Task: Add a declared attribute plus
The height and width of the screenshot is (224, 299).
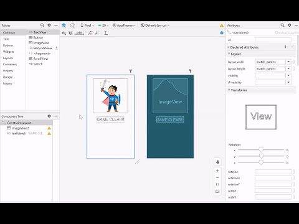Action: click(285, 47)
